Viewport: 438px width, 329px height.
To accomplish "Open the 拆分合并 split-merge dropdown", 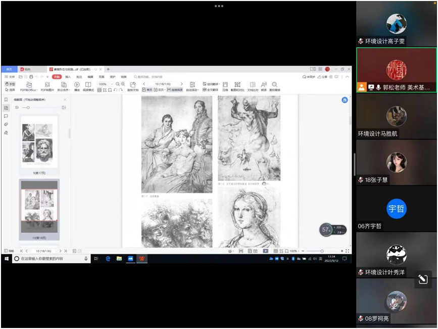I will 64,86.
